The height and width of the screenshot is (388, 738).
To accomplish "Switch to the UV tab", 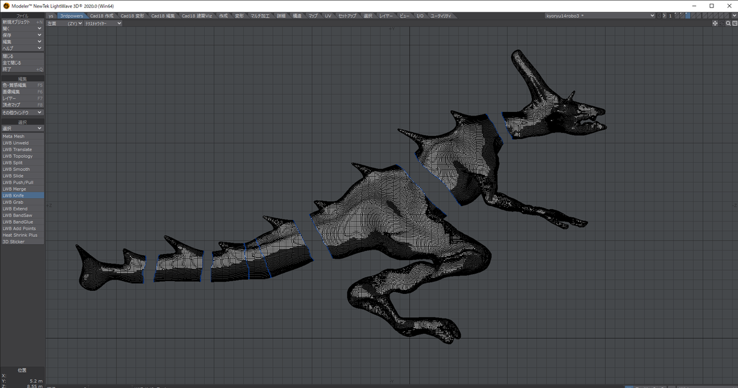I will point(328,15).
